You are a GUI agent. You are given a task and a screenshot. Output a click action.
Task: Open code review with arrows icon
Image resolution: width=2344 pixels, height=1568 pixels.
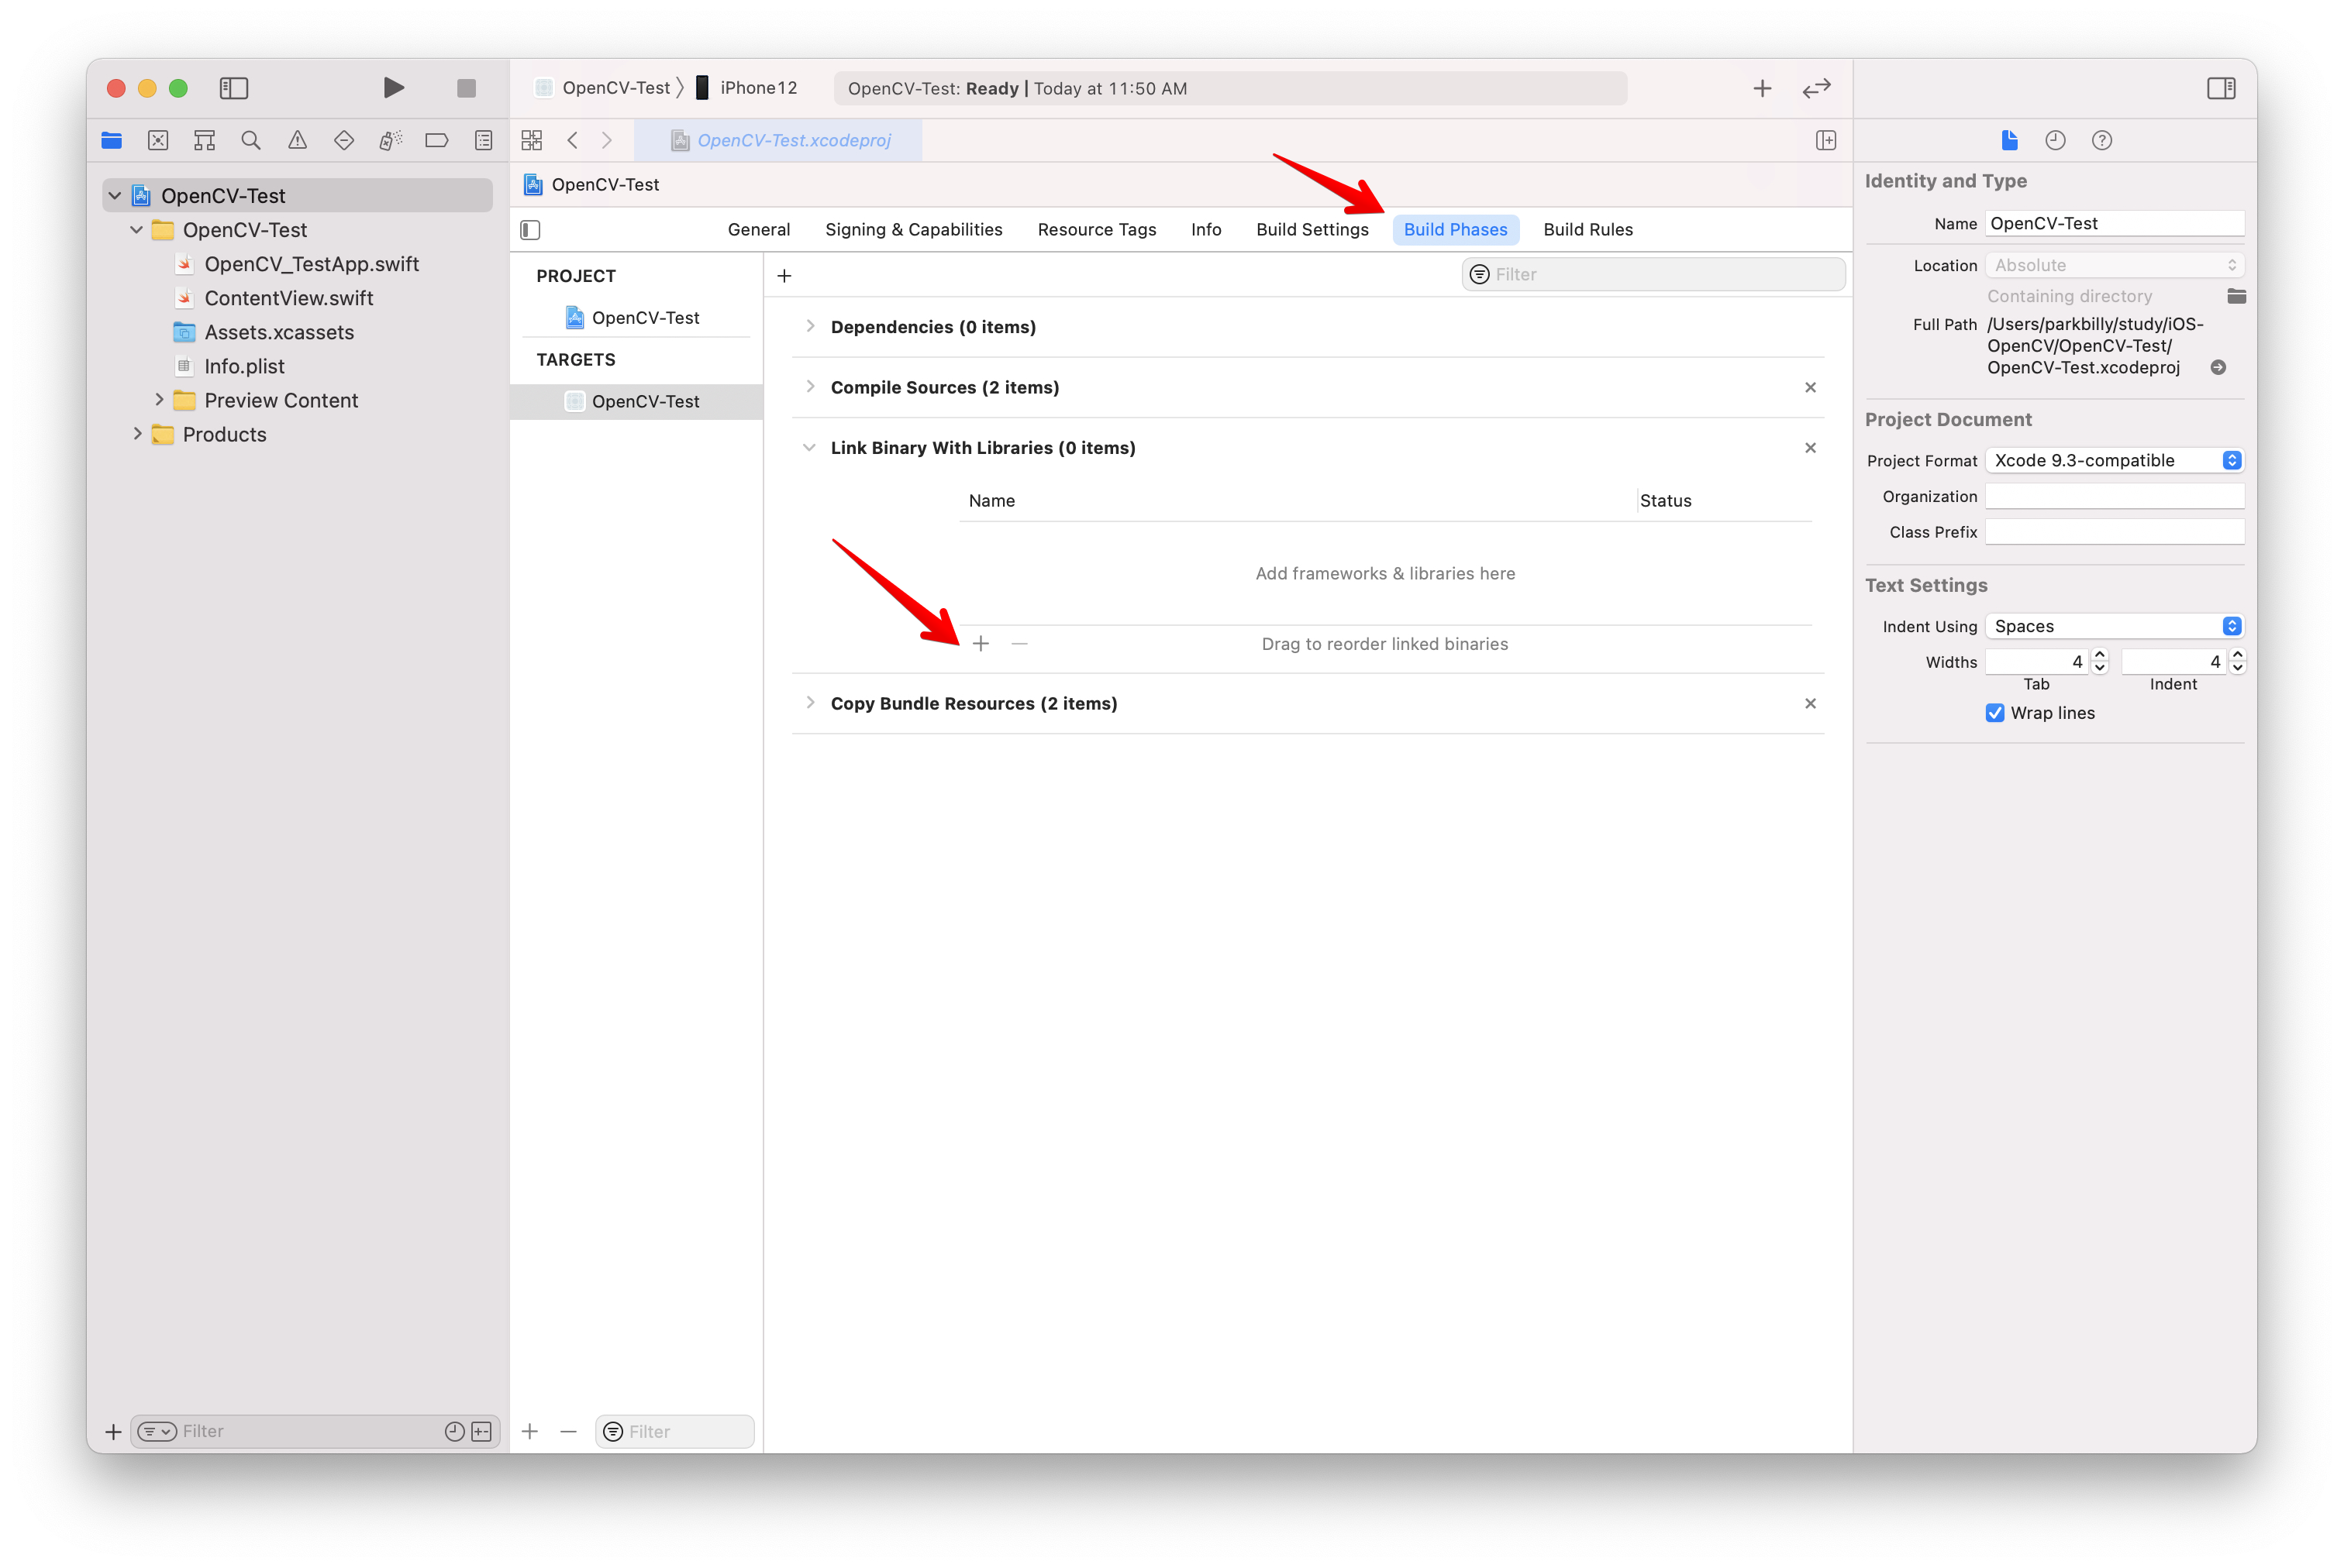[x=1816, y=88]
